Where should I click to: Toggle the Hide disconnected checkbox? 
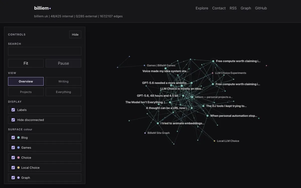pyautogui.click(x=13, y=120)
